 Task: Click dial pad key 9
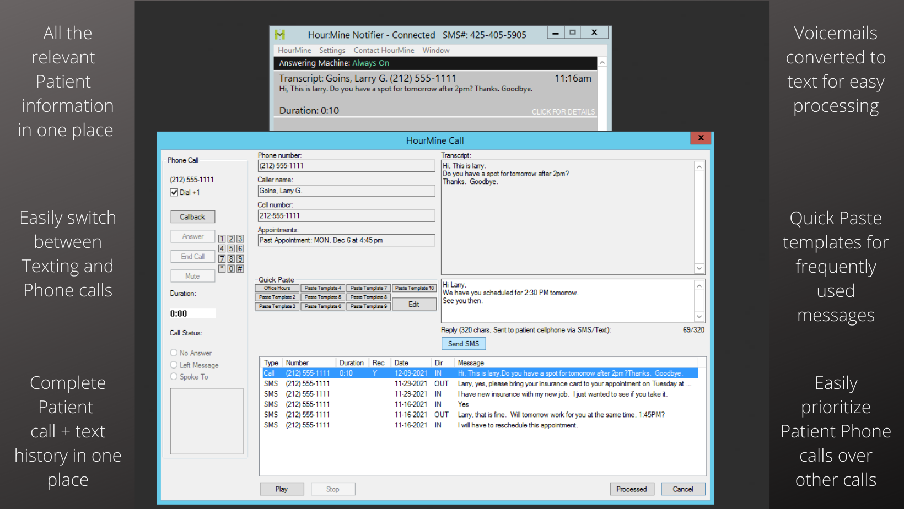coord(240,258)
